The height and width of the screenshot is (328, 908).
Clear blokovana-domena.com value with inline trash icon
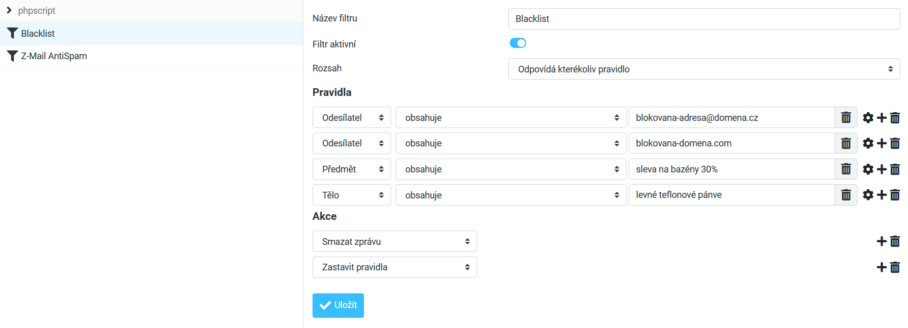846,143
